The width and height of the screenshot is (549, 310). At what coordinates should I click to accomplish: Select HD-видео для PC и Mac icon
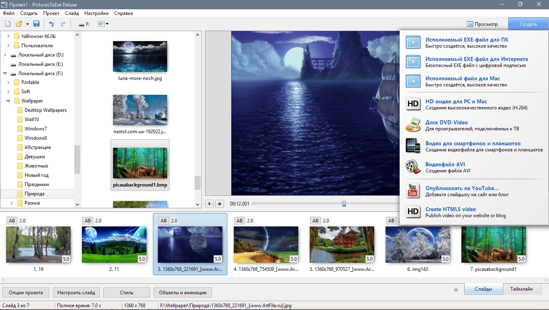(413, 104)
